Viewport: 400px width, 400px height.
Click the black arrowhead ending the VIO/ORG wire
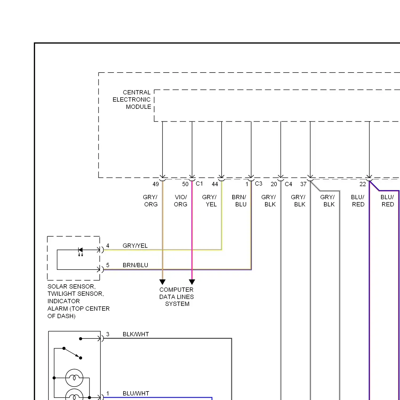coord(192,282)
